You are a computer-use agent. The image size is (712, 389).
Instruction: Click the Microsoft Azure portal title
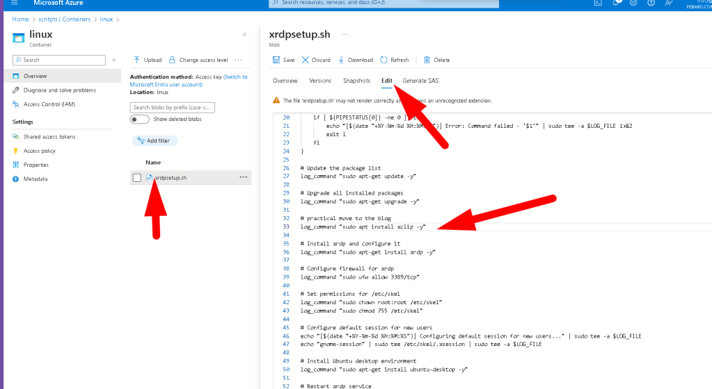(x=58, y=3)
